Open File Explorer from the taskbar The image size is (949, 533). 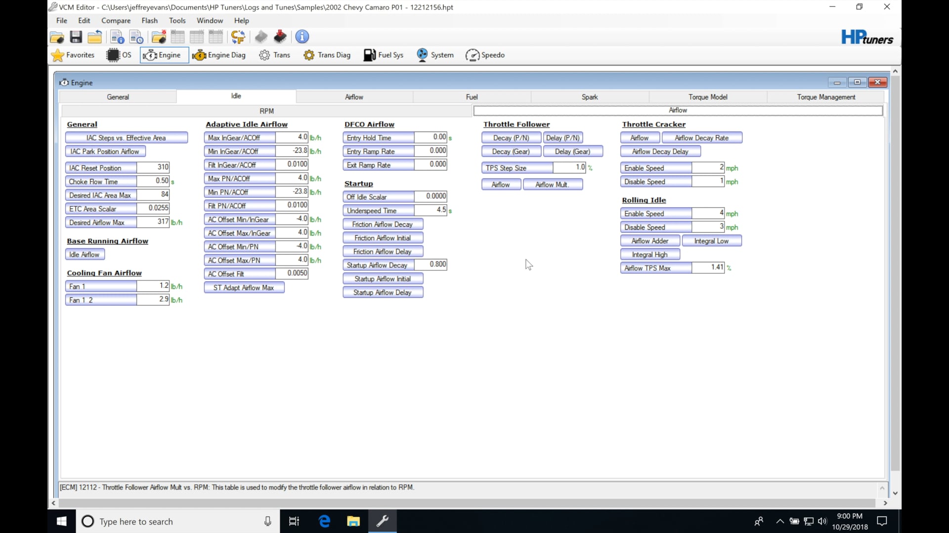[x=353, y=522]
